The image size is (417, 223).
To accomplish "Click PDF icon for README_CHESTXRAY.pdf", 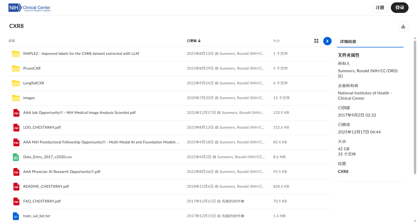I will coord(16,187).
